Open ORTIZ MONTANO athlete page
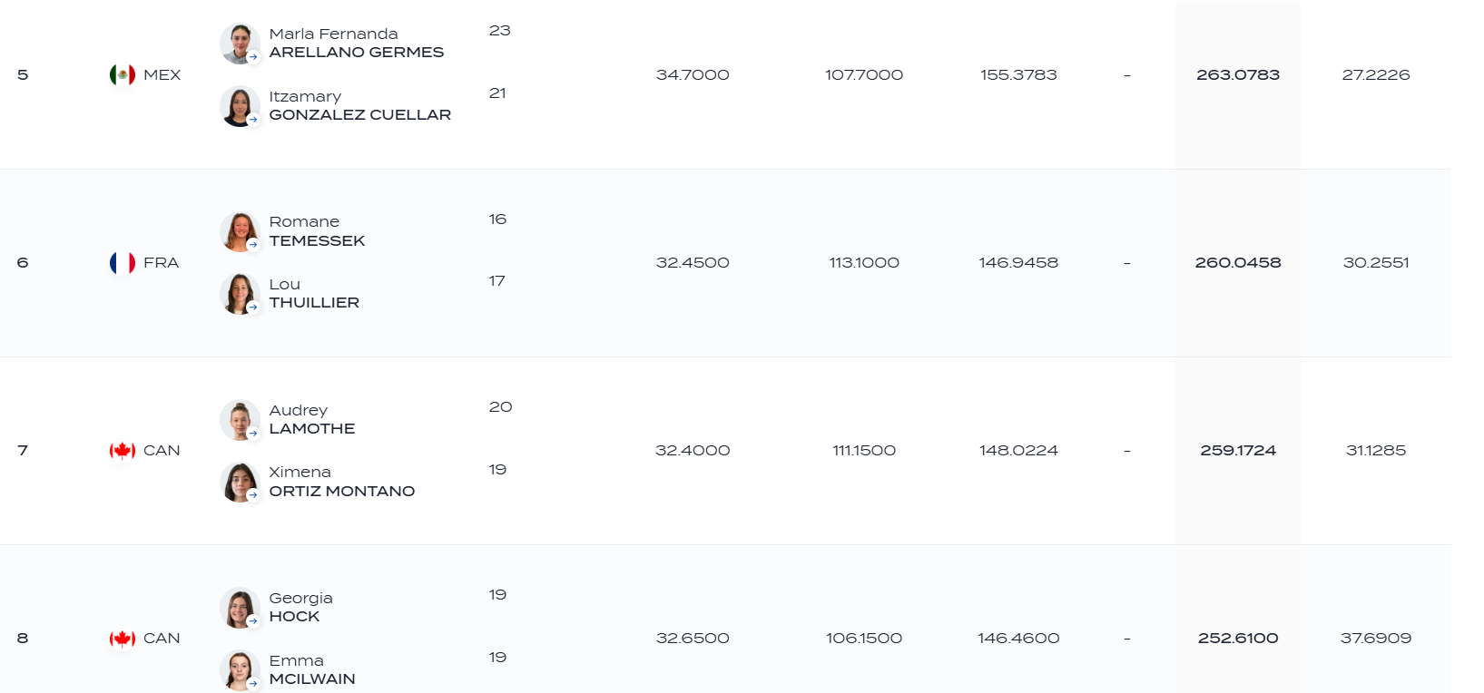1484x693 pixels. click(342, 492)
